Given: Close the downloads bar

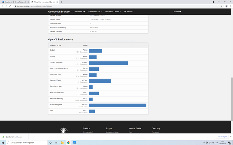Looking at the screenshot, I should (x=231, y=137).
